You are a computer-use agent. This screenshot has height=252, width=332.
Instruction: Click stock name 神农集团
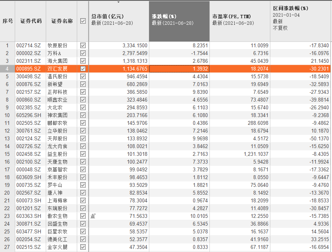point(57,115)
